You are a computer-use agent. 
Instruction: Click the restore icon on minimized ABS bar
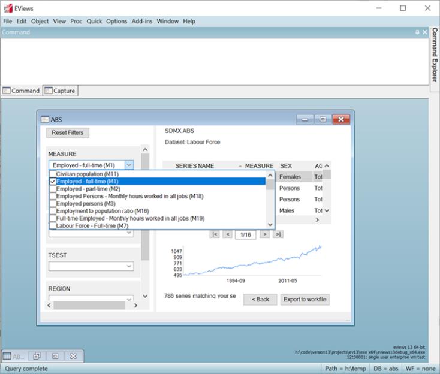[x=36, y=356]
